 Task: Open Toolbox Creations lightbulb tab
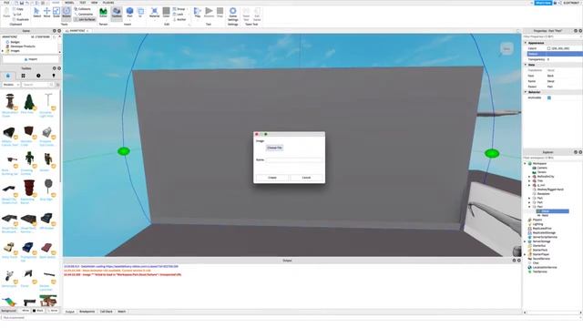[54, 76]
